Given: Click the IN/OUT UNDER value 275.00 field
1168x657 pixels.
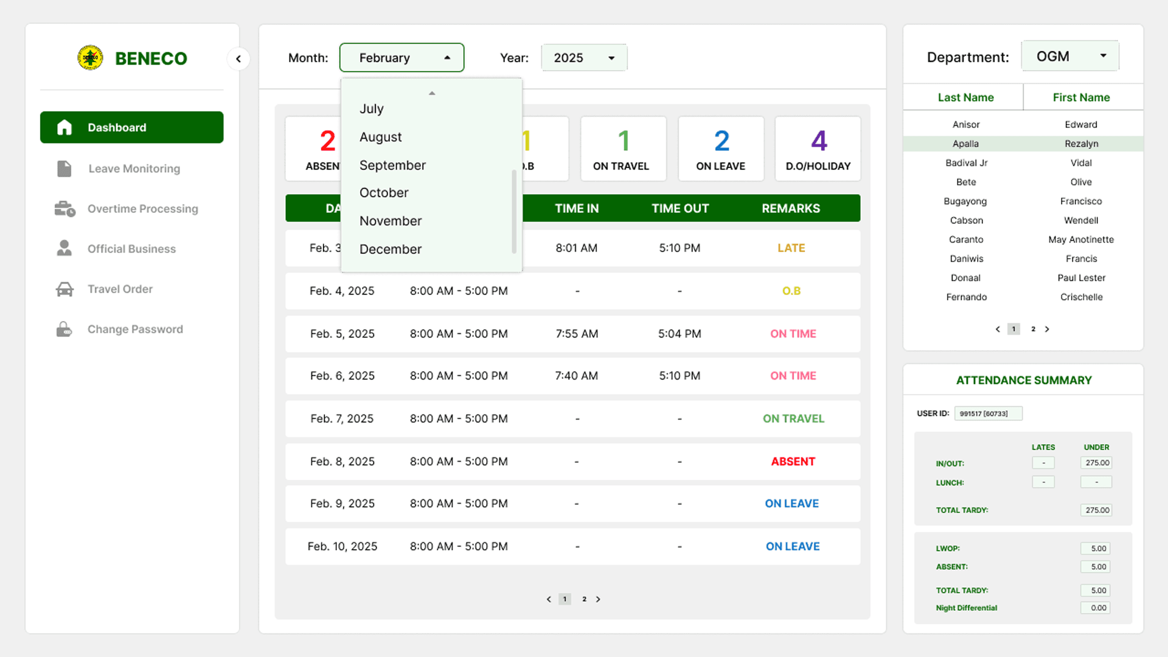Looking at the screenshot, I should click(1097, 463).
